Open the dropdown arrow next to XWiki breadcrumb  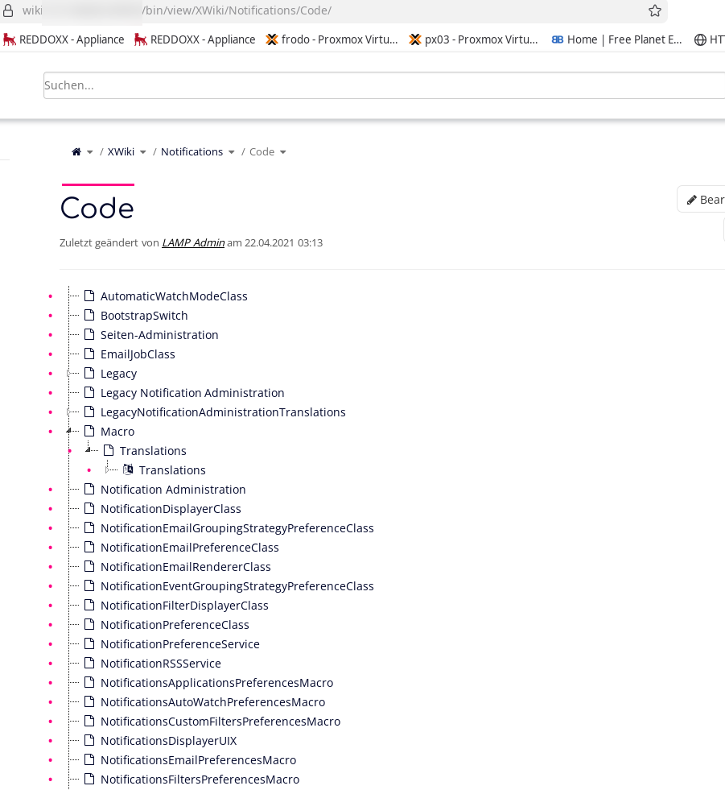coord(143,152)
